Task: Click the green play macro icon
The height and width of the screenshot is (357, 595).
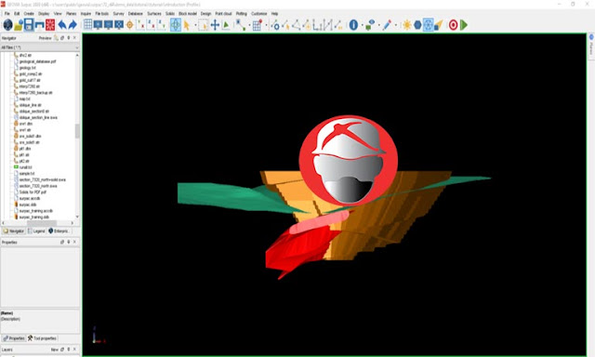Action: pos(464,25)
